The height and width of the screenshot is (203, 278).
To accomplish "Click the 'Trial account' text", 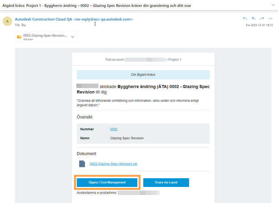I will 114,60.
